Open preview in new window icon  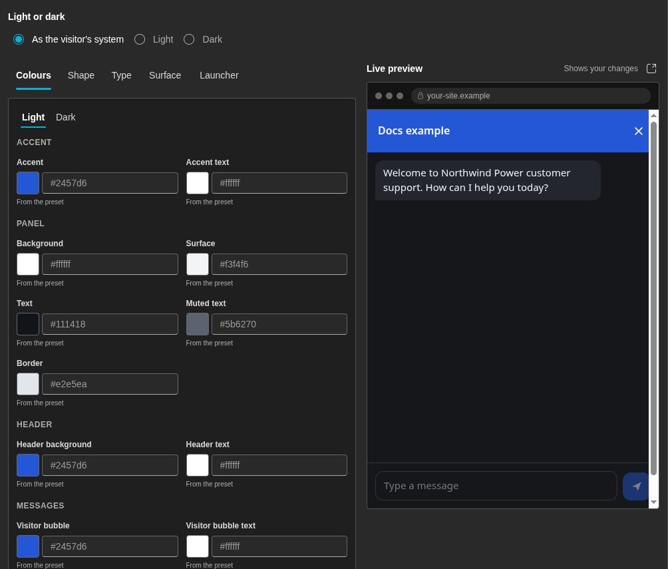click(x=651, y=69)
